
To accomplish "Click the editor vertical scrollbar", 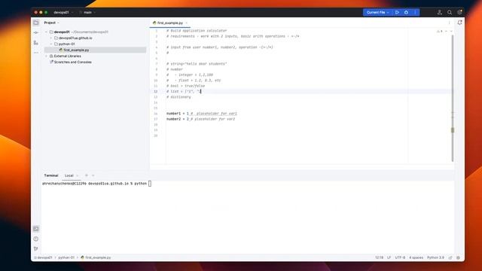I will click(452, 98).
